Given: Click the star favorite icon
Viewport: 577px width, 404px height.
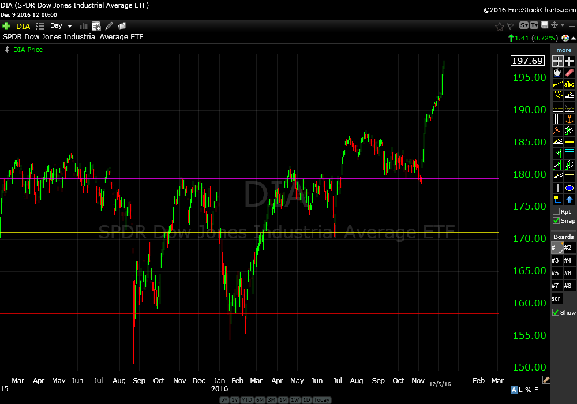Looking at the screenshot, I should click(500, 26).
